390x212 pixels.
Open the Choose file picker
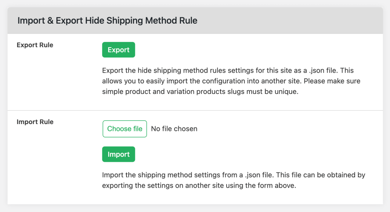[125, 129]
